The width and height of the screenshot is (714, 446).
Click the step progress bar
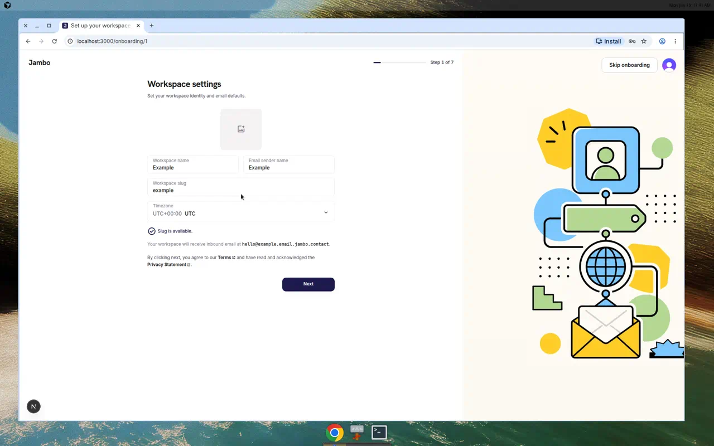(x=399, y=62)
